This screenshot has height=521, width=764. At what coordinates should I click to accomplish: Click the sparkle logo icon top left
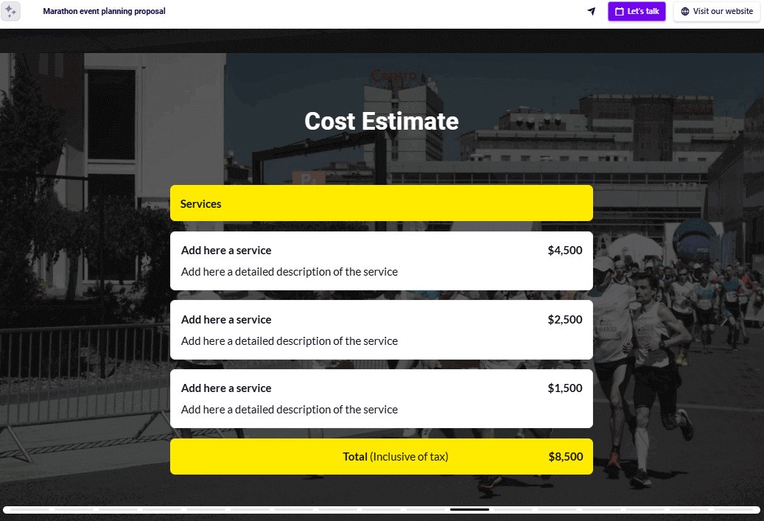11,11
